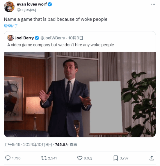
Task: Open the quoted post's 10月9日 date
Action: (x=76, y=38)
